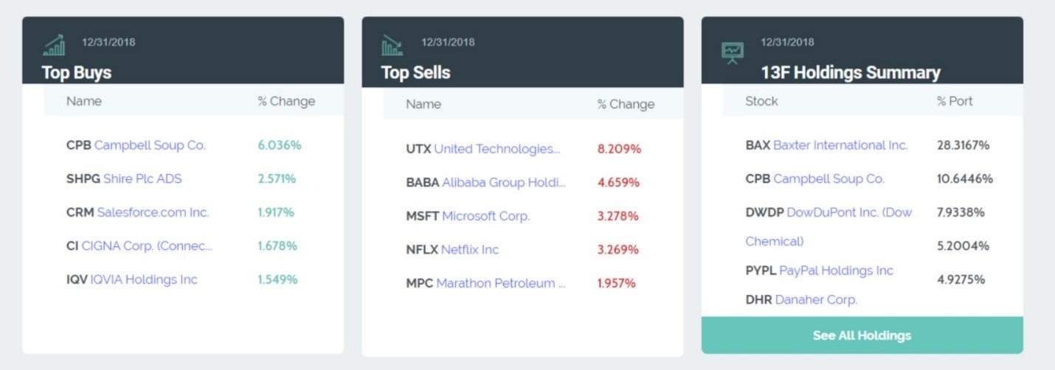This screenshot has height=370, width=1055.
Task: Select the Baxter International Inc. link
Action: pyautogui.click(x=840, y=145)
